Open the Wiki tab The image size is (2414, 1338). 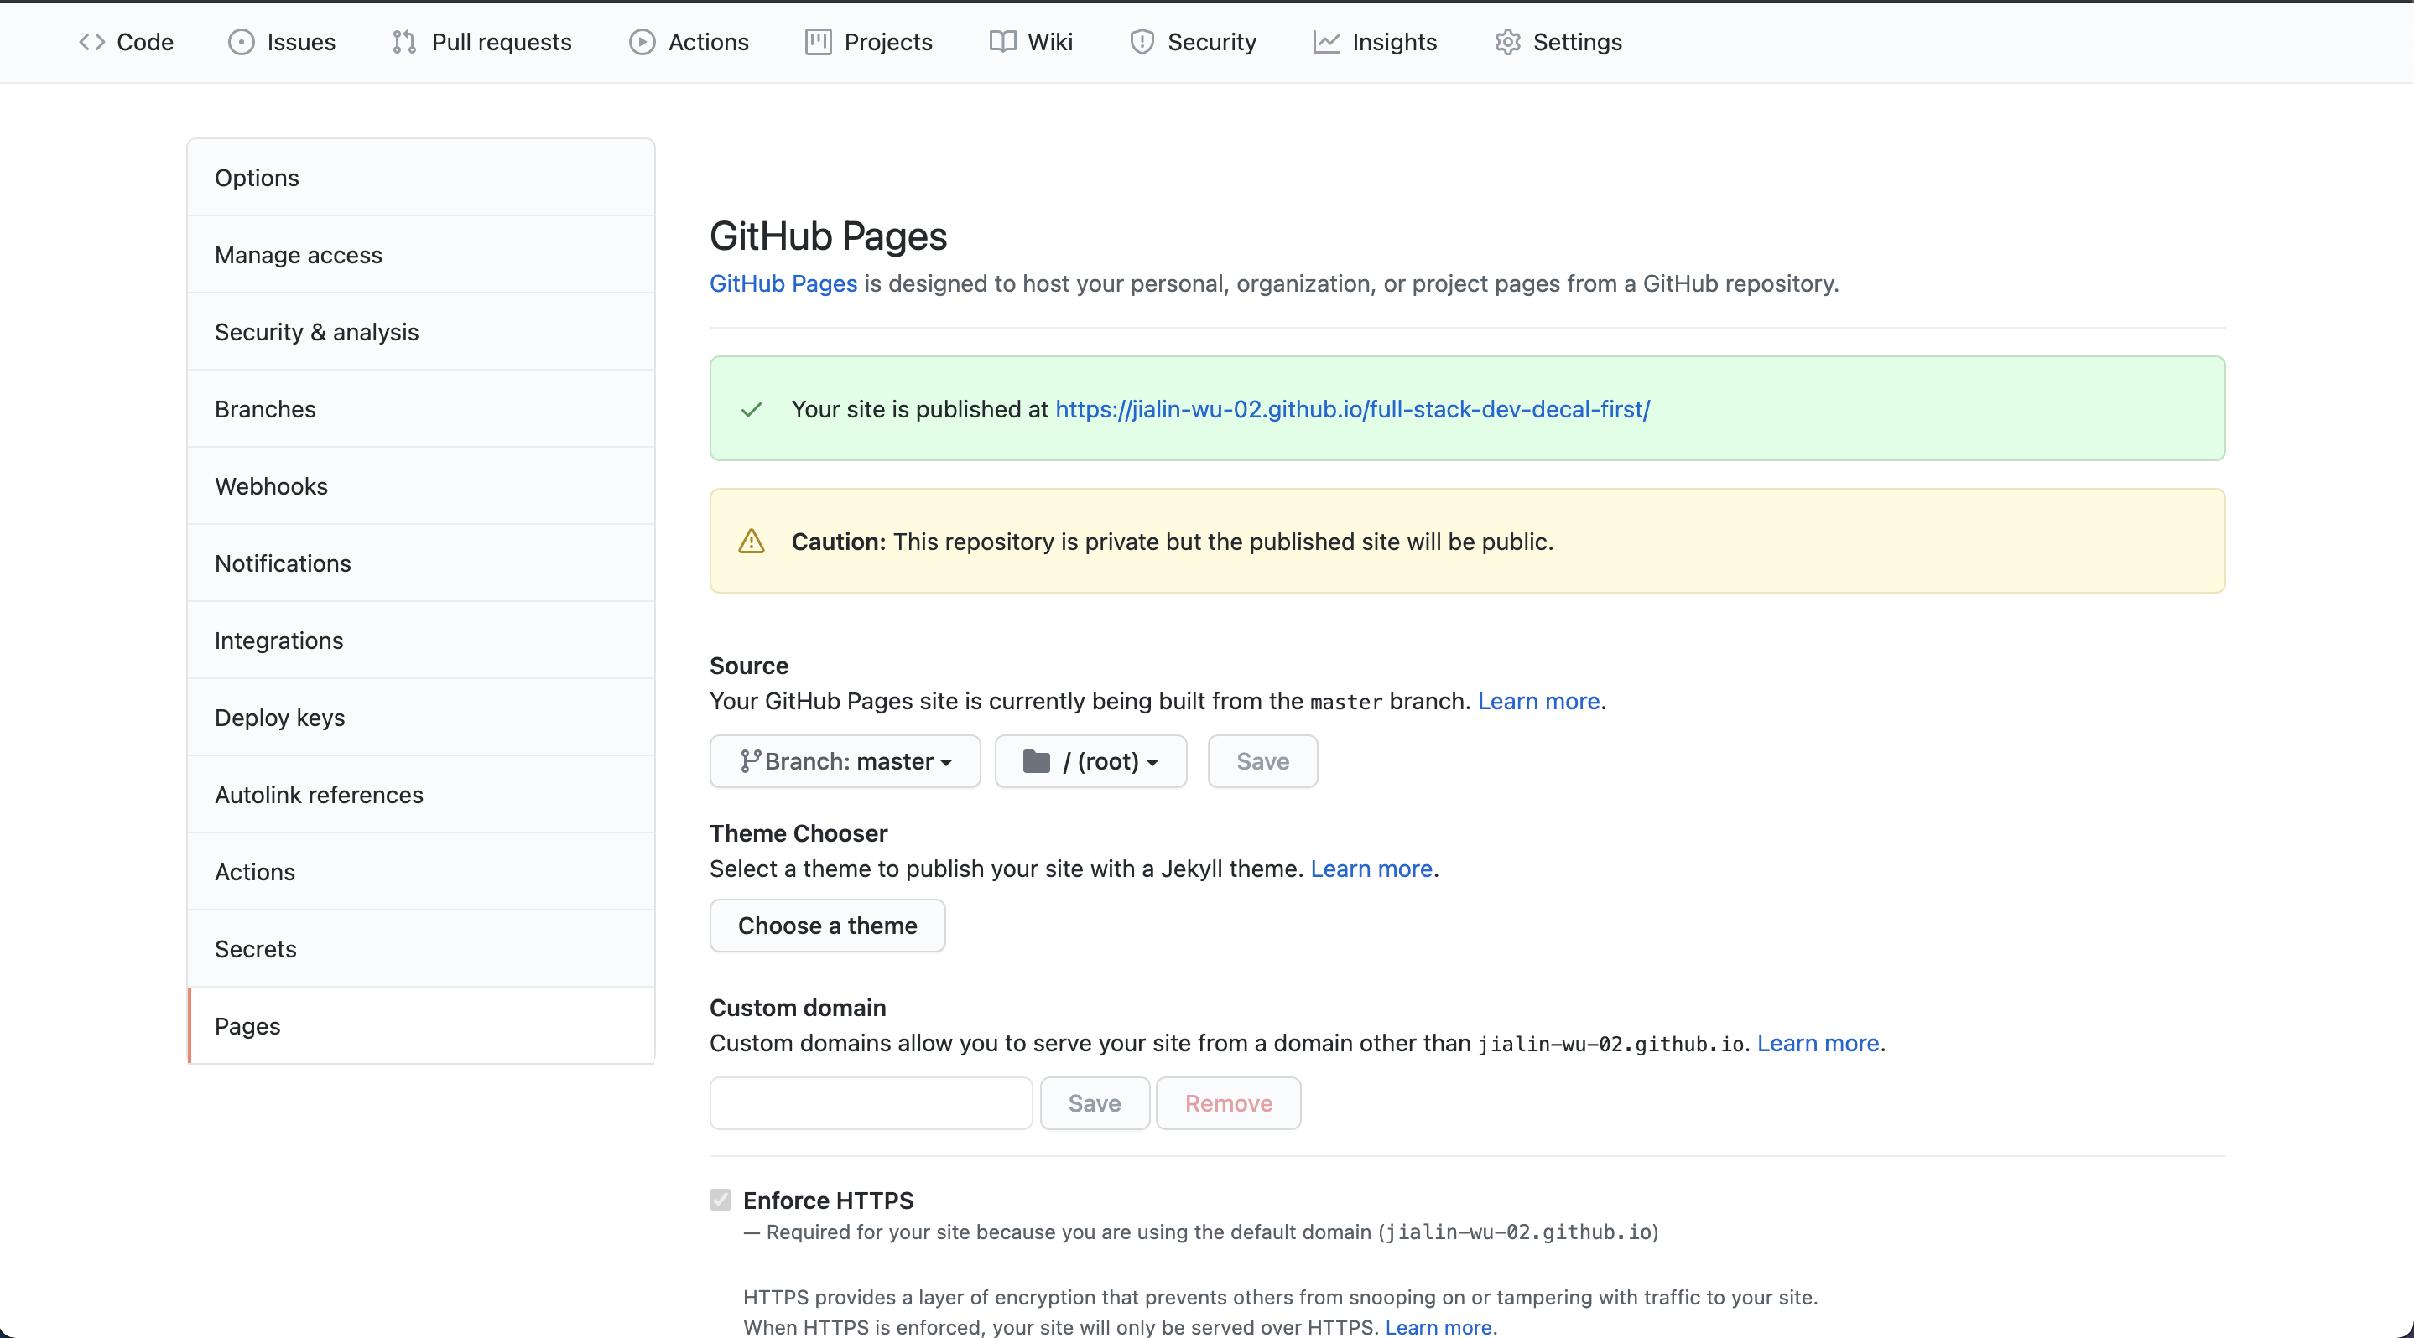click(1031, 42)
